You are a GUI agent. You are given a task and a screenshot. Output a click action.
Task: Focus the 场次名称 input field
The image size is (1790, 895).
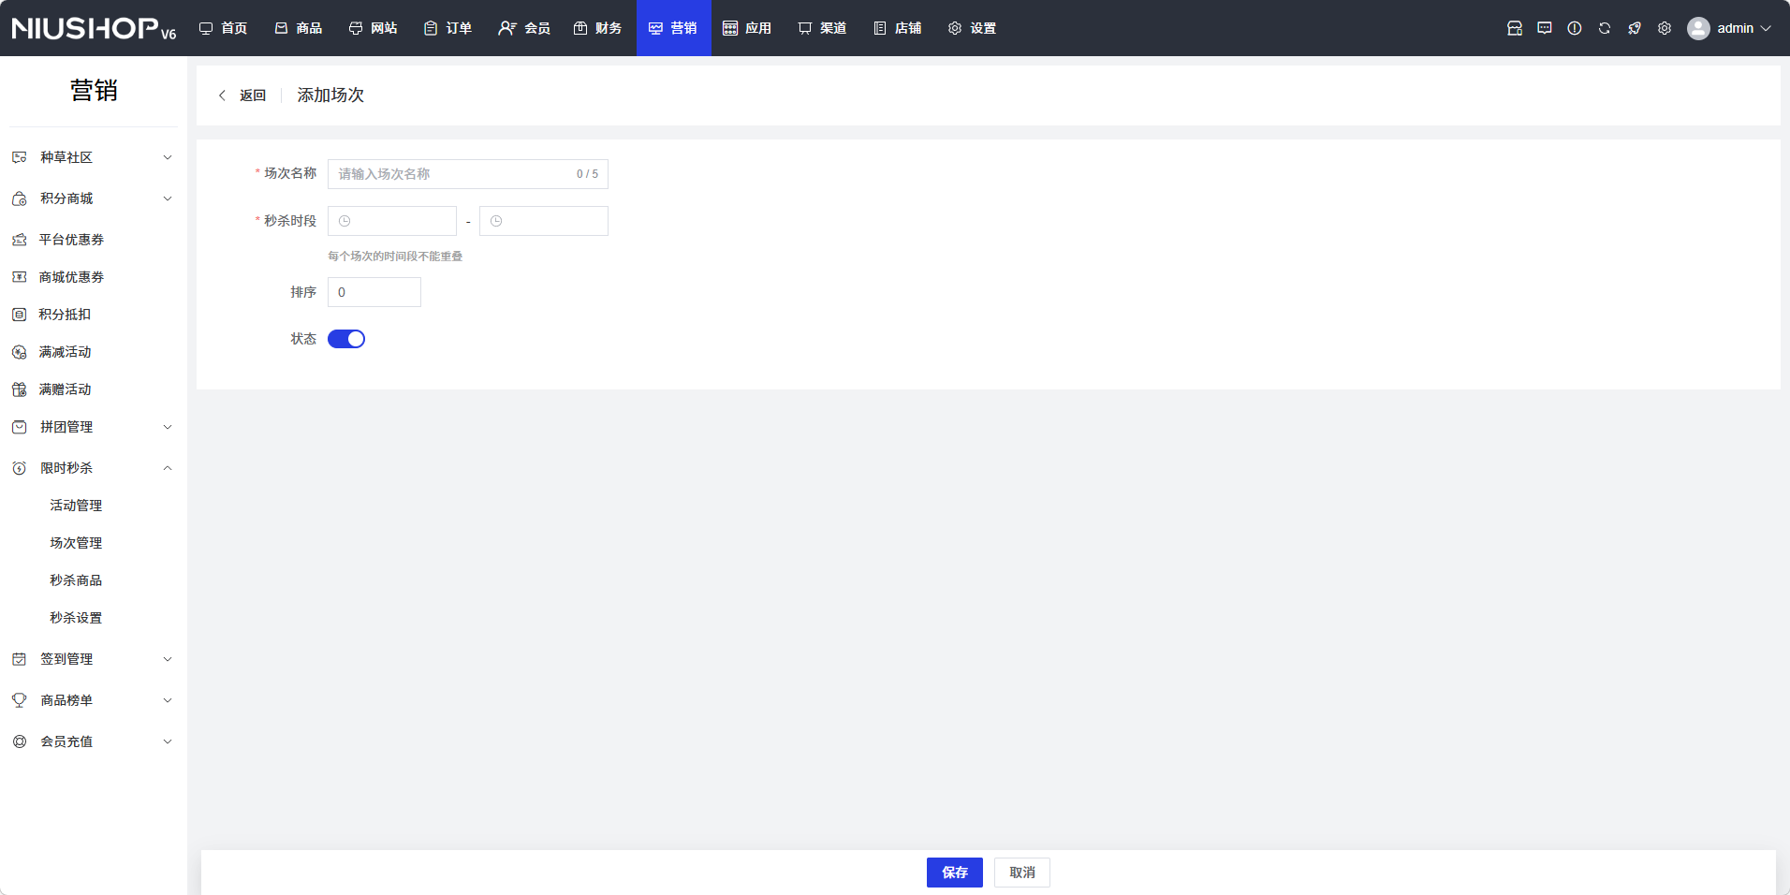pyautogui.click(x=468, y=174)
